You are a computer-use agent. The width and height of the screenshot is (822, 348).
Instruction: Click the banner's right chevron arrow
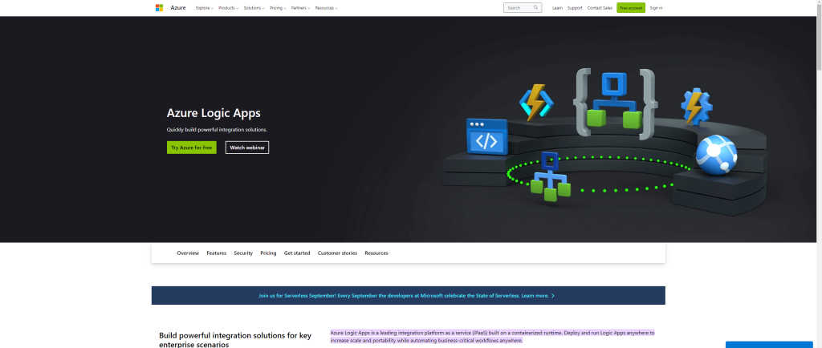click(x=553, y=296)
